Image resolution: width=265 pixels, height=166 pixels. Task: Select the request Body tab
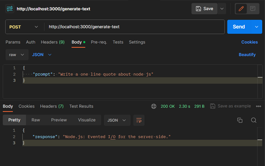(78, 42)
